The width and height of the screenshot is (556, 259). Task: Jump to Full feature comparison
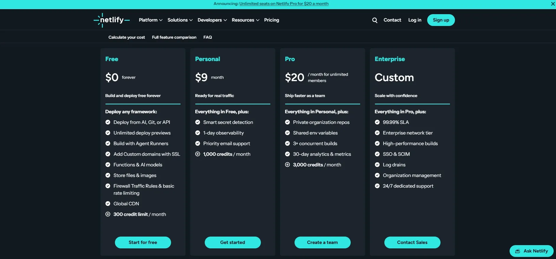click(174, 37)
